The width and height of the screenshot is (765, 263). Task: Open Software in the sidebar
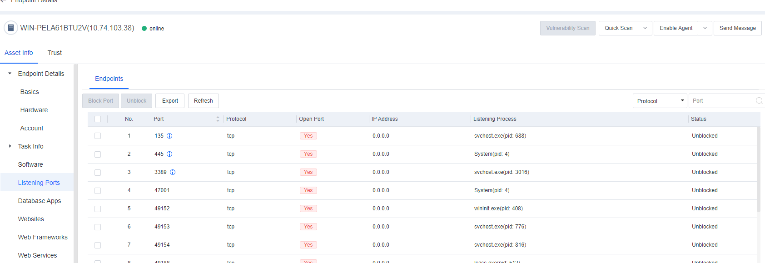pyautogui.click(x=30, y=164)
